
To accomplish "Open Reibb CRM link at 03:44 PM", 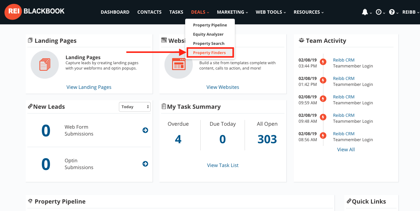I will (x=344, y=60).
